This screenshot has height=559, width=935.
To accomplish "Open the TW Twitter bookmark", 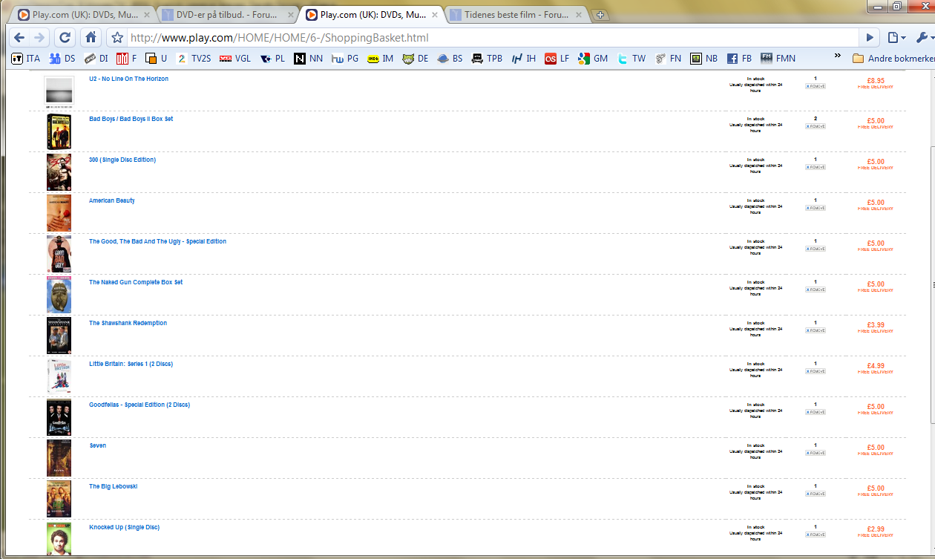I will tap(631, 58).
